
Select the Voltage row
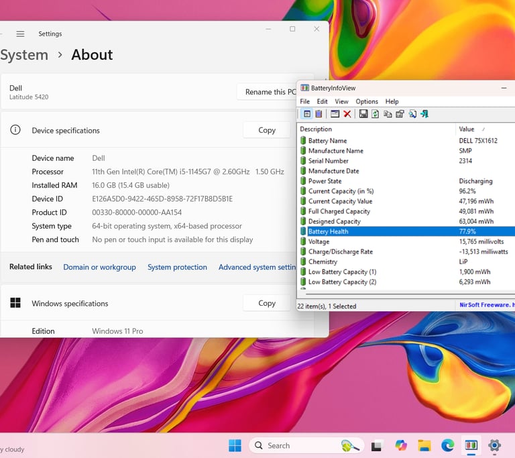click(406, 241)
